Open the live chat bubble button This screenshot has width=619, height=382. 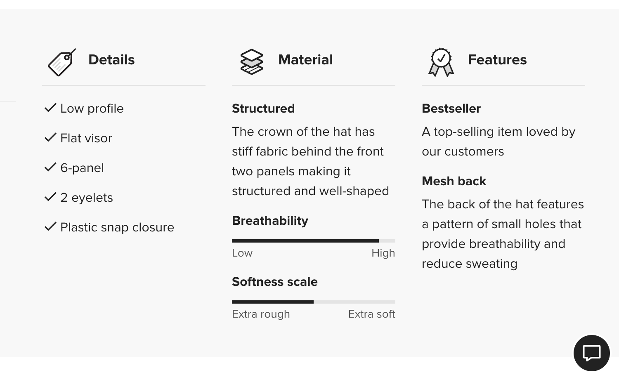[x=591, y=353]
